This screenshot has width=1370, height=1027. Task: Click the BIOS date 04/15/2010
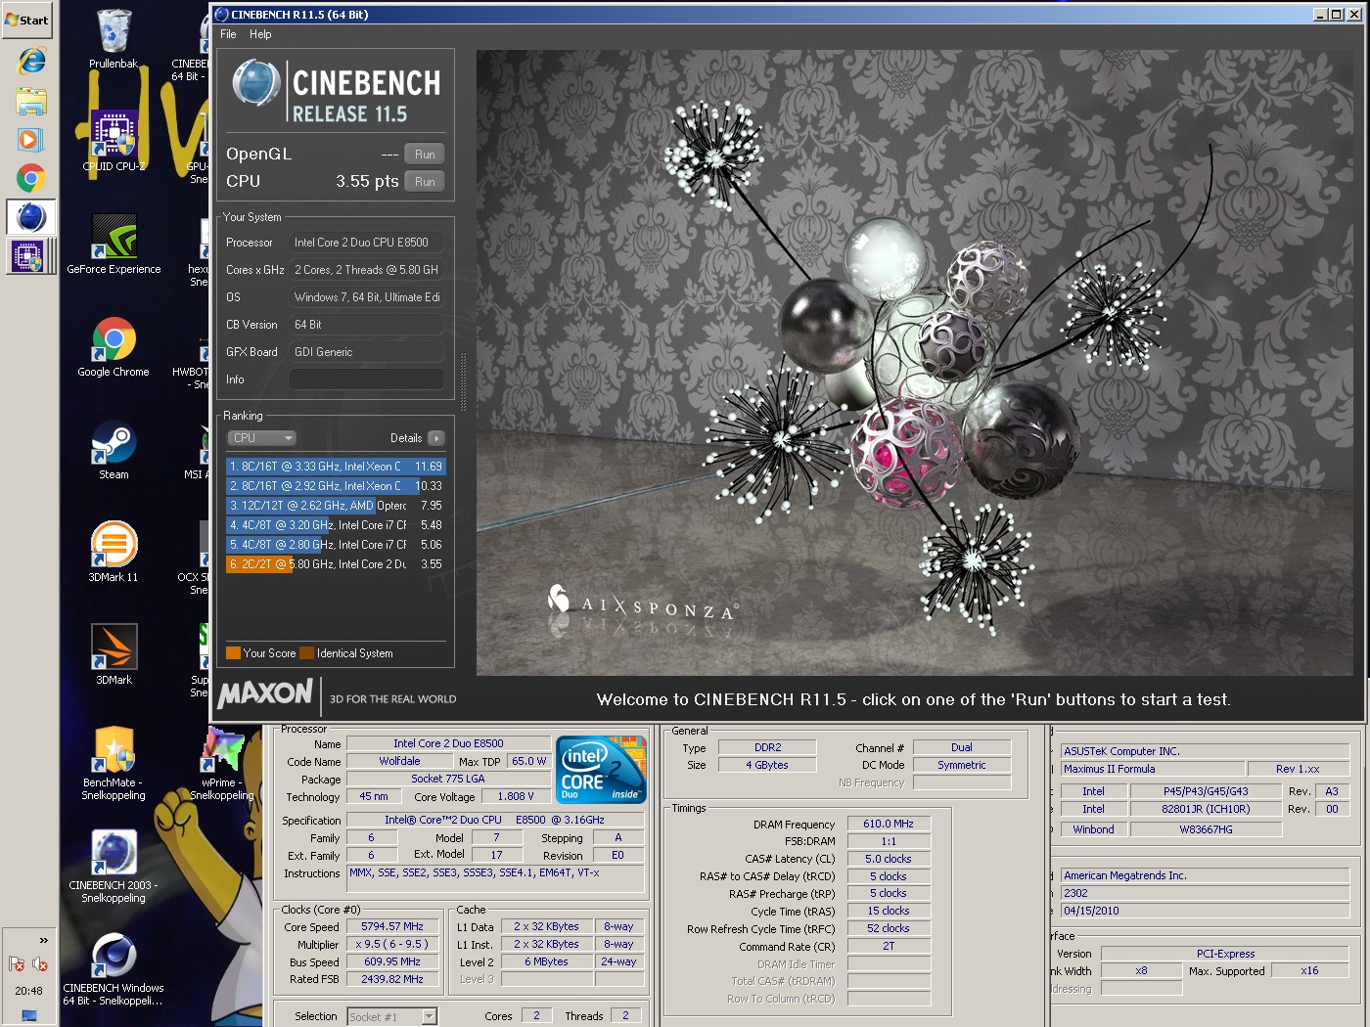click(1205, 911)
